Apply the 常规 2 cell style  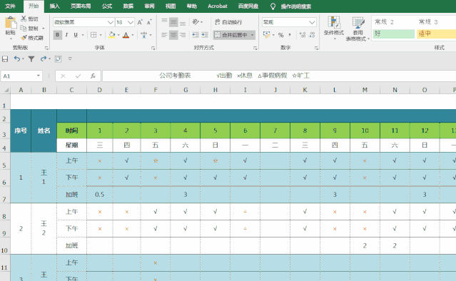pyautogui.click(x=393, y=22)
